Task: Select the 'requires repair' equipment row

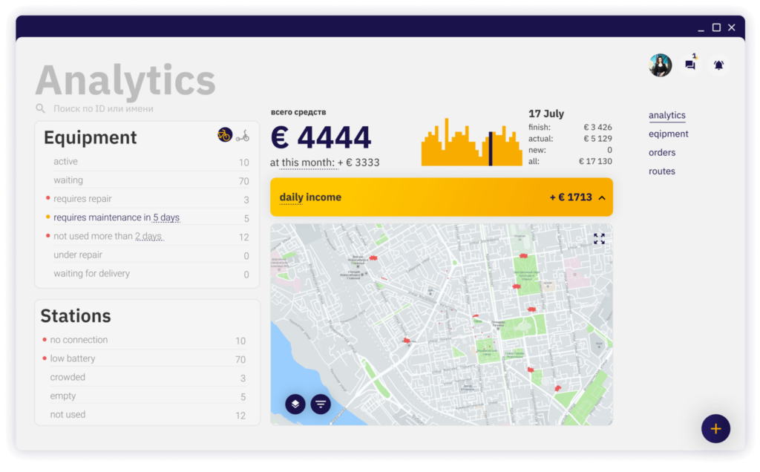Action: click(148, 199)
